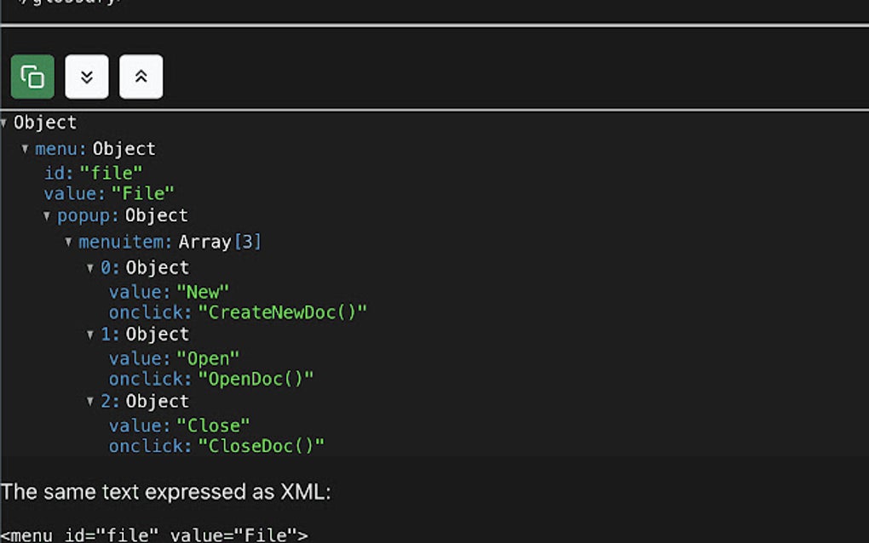869x543 pixels.
Task: Click the "File" value string
Action: pyautogui.click(x=143, y=194)
